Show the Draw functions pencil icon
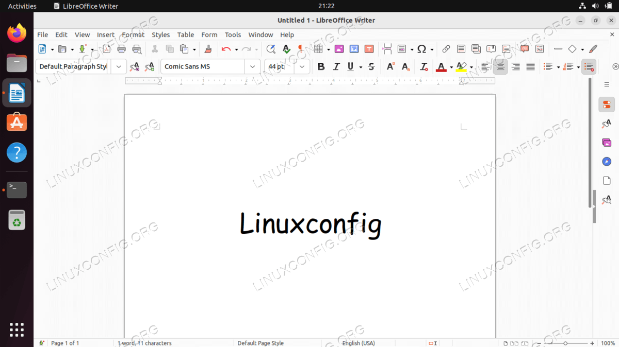Image resolution: width=619 pixels, height=347 pixels. 593,49
